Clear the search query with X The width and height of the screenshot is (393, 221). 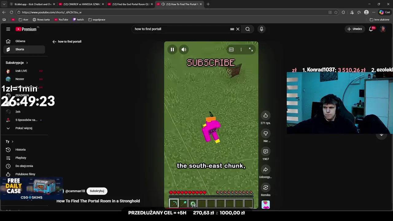[238, 29]
